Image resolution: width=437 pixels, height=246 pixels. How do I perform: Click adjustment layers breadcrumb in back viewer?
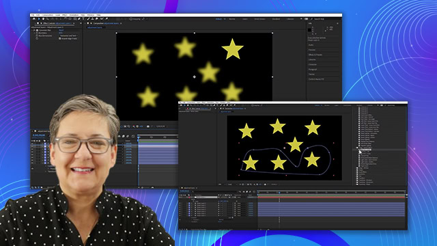click(95, 27)
